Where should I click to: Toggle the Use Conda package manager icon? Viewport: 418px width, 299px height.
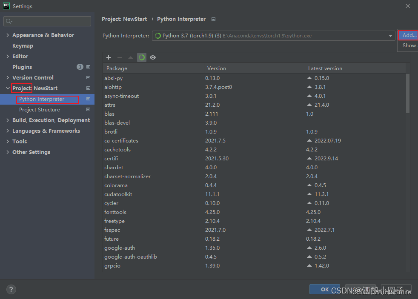coord(142,57)
